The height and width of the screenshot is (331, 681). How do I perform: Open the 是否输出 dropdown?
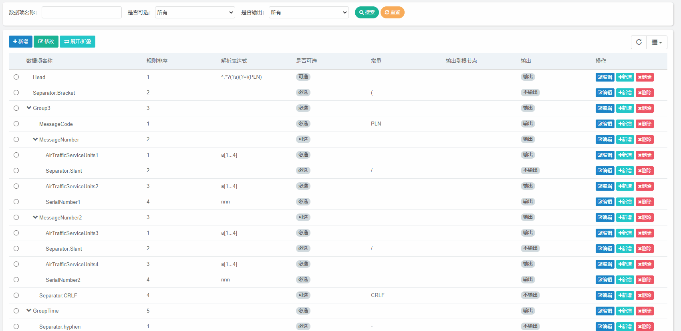coord(308,12)
